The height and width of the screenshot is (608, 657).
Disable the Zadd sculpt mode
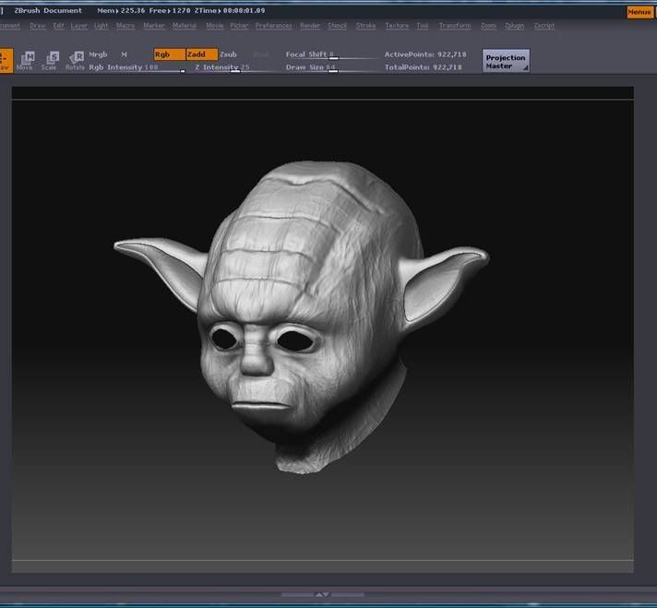coord(201,54)
